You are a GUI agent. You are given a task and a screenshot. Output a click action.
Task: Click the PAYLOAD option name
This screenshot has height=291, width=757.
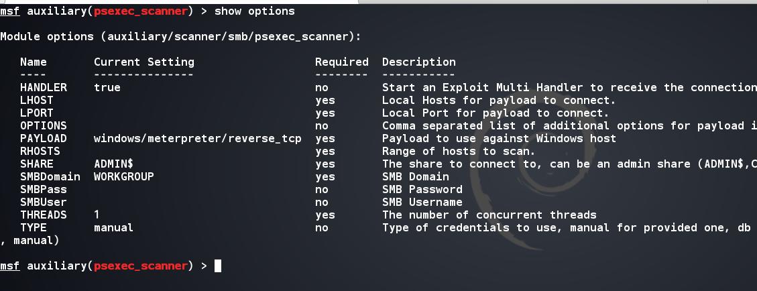(x=44, y=139)
